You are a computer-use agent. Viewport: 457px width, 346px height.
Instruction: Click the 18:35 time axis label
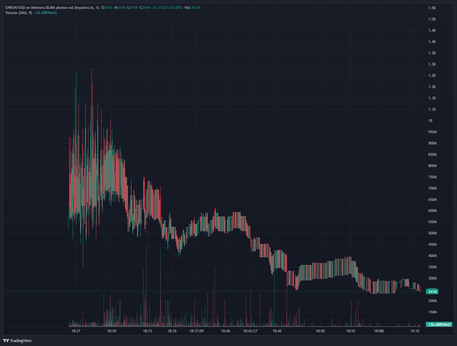(x=172, y=332)
